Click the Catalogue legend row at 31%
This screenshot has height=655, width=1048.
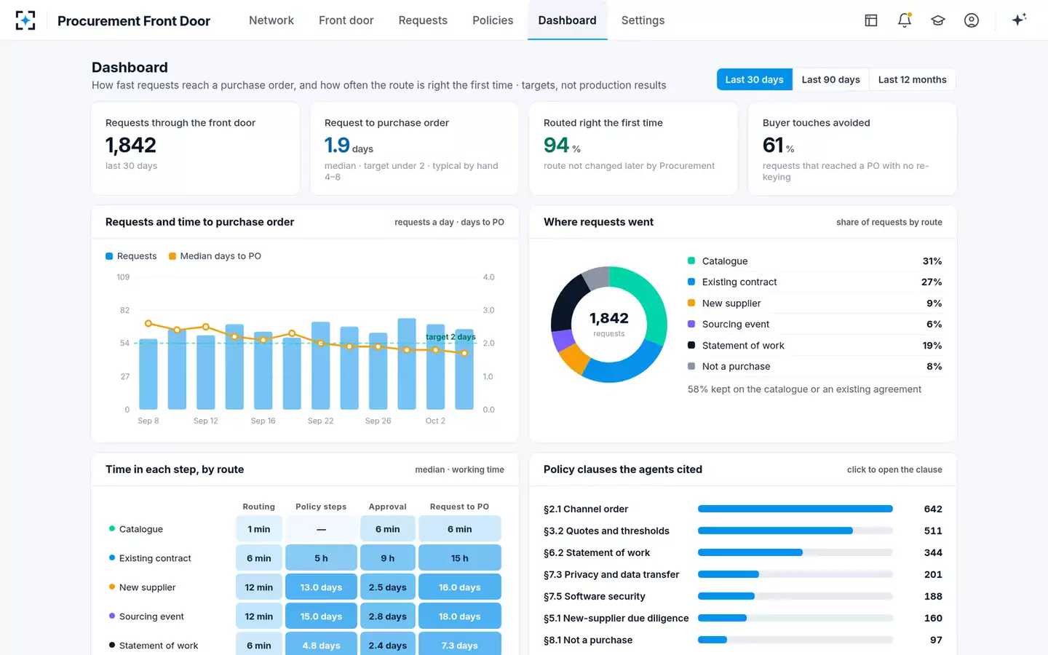(815, 261)
